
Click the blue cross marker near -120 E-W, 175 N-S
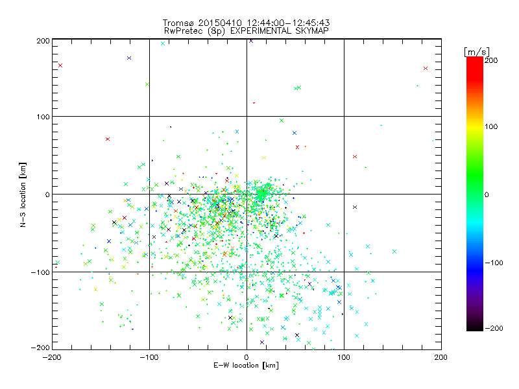129,58
